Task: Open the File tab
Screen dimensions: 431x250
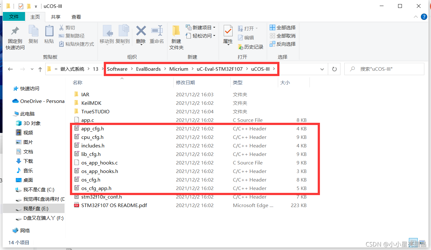Action: click(14, 17)
